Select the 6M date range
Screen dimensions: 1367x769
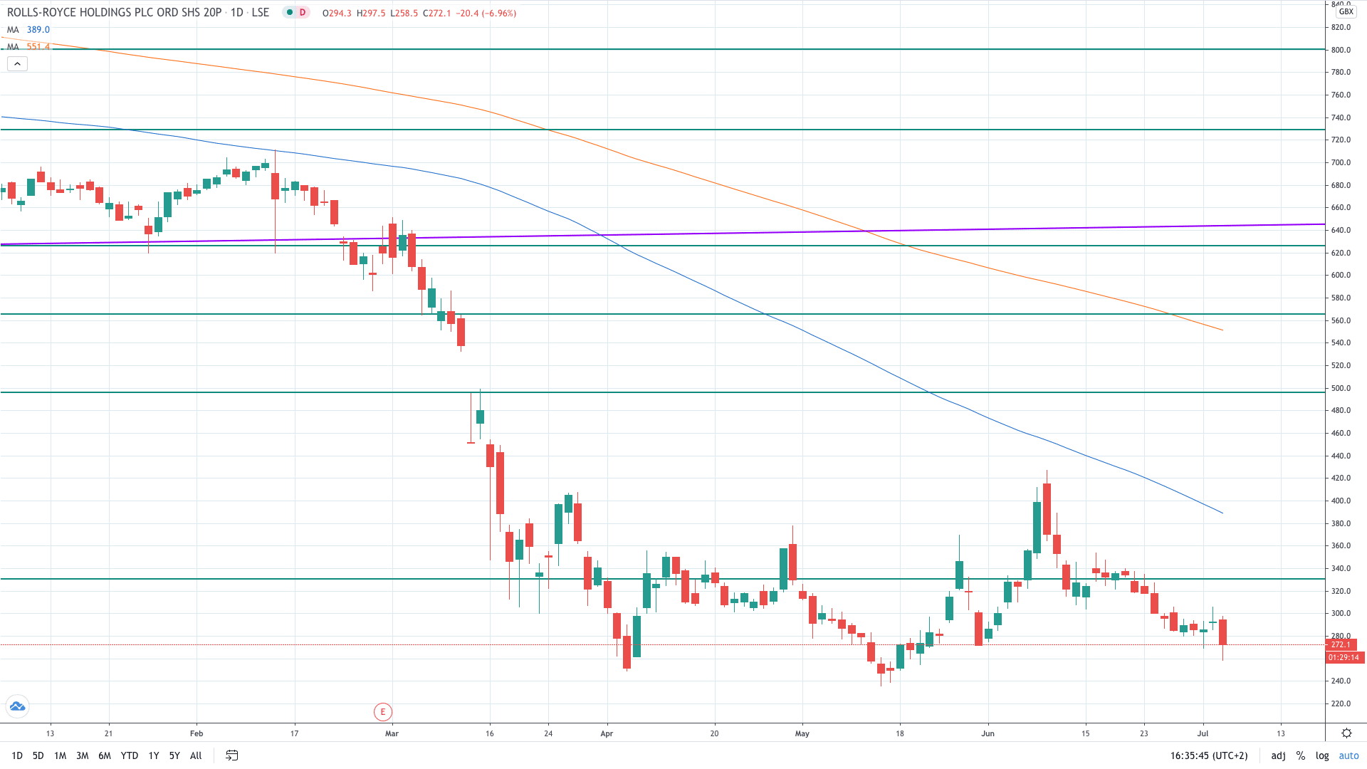pyautogui.click(x=105, y=755)
